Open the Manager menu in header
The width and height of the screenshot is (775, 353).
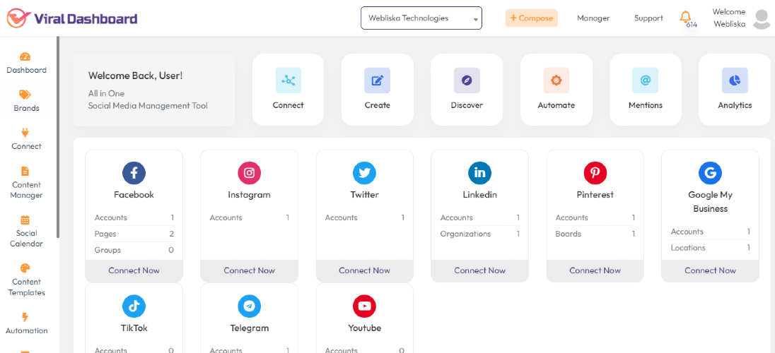click(593, 18)
